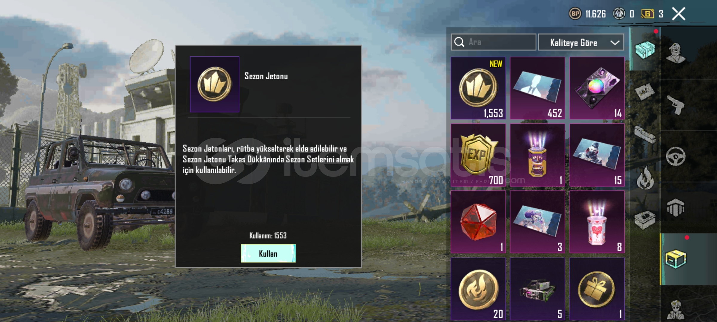The height and width of the screenshot is (322, 717).
Task: Select the flame coin item with 20
Action: 478,289
